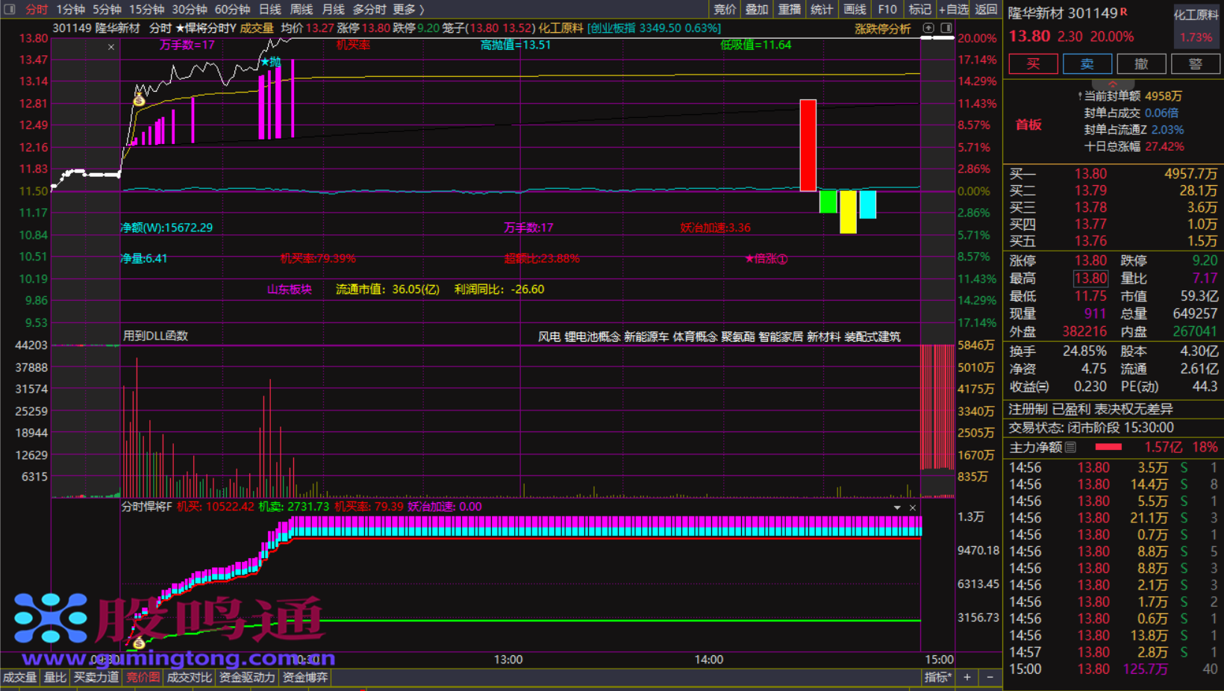Click the 主力净额 list icon
This screenshot has width=1224, height=691.
coord(1071,448)
